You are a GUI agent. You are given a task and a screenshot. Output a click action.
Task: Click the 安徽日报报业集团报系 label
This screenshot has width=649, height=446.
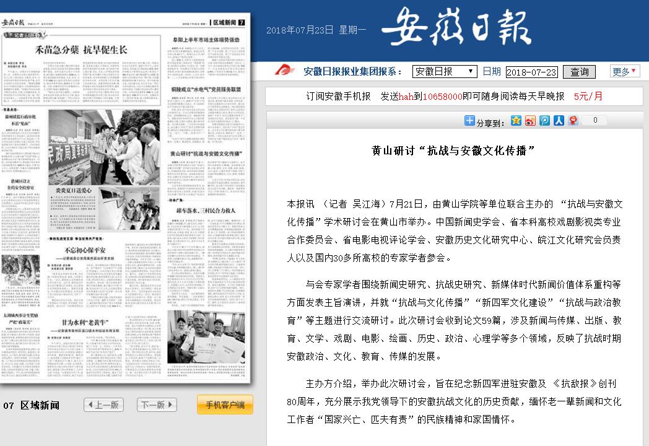click(352, 72)
